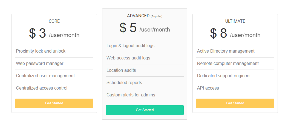Viewport: 288px width, 126px height.
Task: Select the Web password manager feature
Action: [40, 63]
